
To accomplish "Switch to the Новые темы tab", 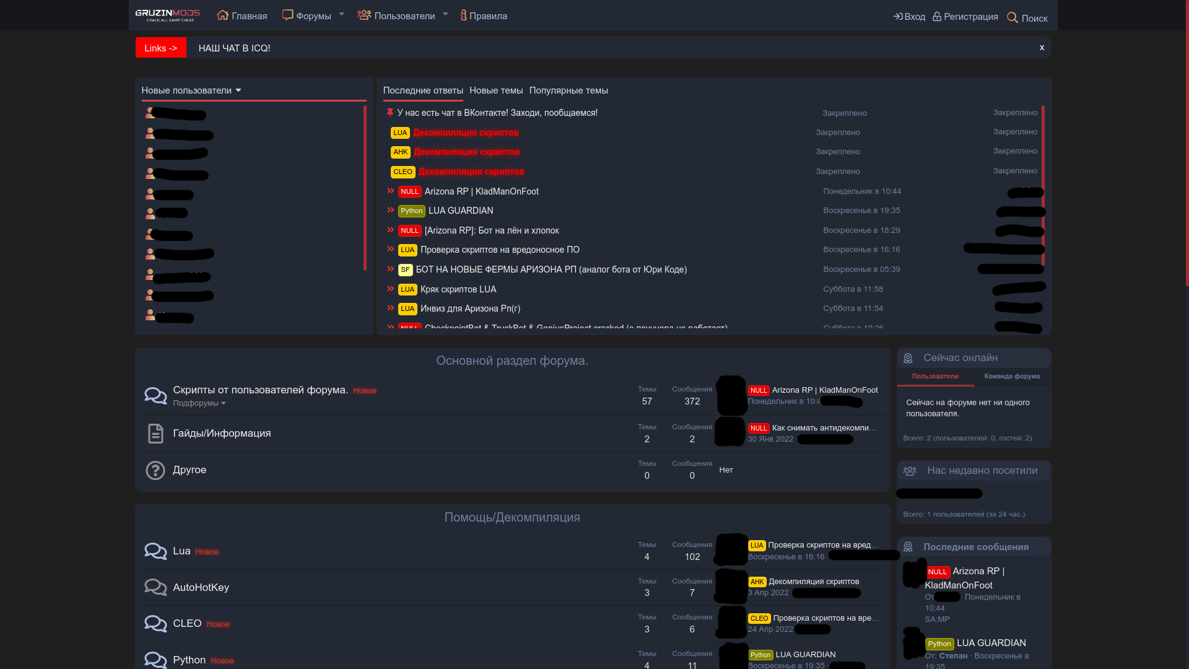I will (x=495, y=90).
